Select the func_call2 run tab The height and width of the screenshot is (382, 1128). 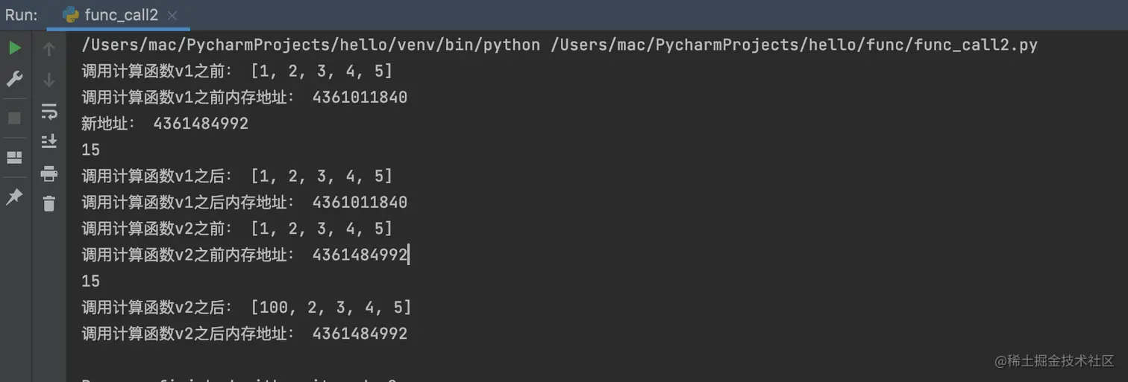pos(110,15)
